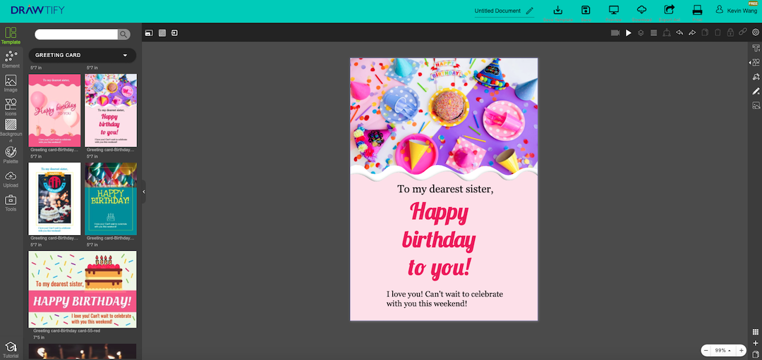Image resolution: width=762 pixels, height=360 pixels.
Task: Open the Template panel in the sidebar
Action: pos(11,36)
